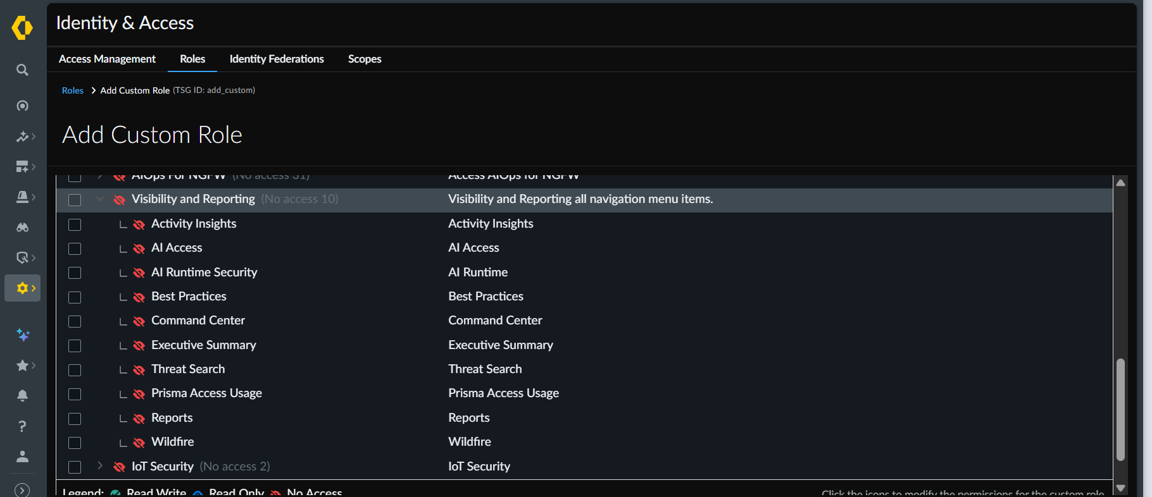Click the AI sparkle assistant icon
1152x497 pixels.
coord(23,335)
